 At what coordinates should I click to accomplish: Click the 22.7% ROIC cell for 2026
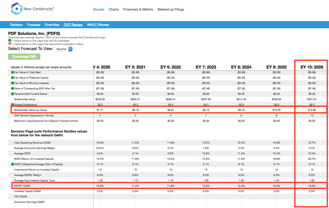(x=312, y=159)
